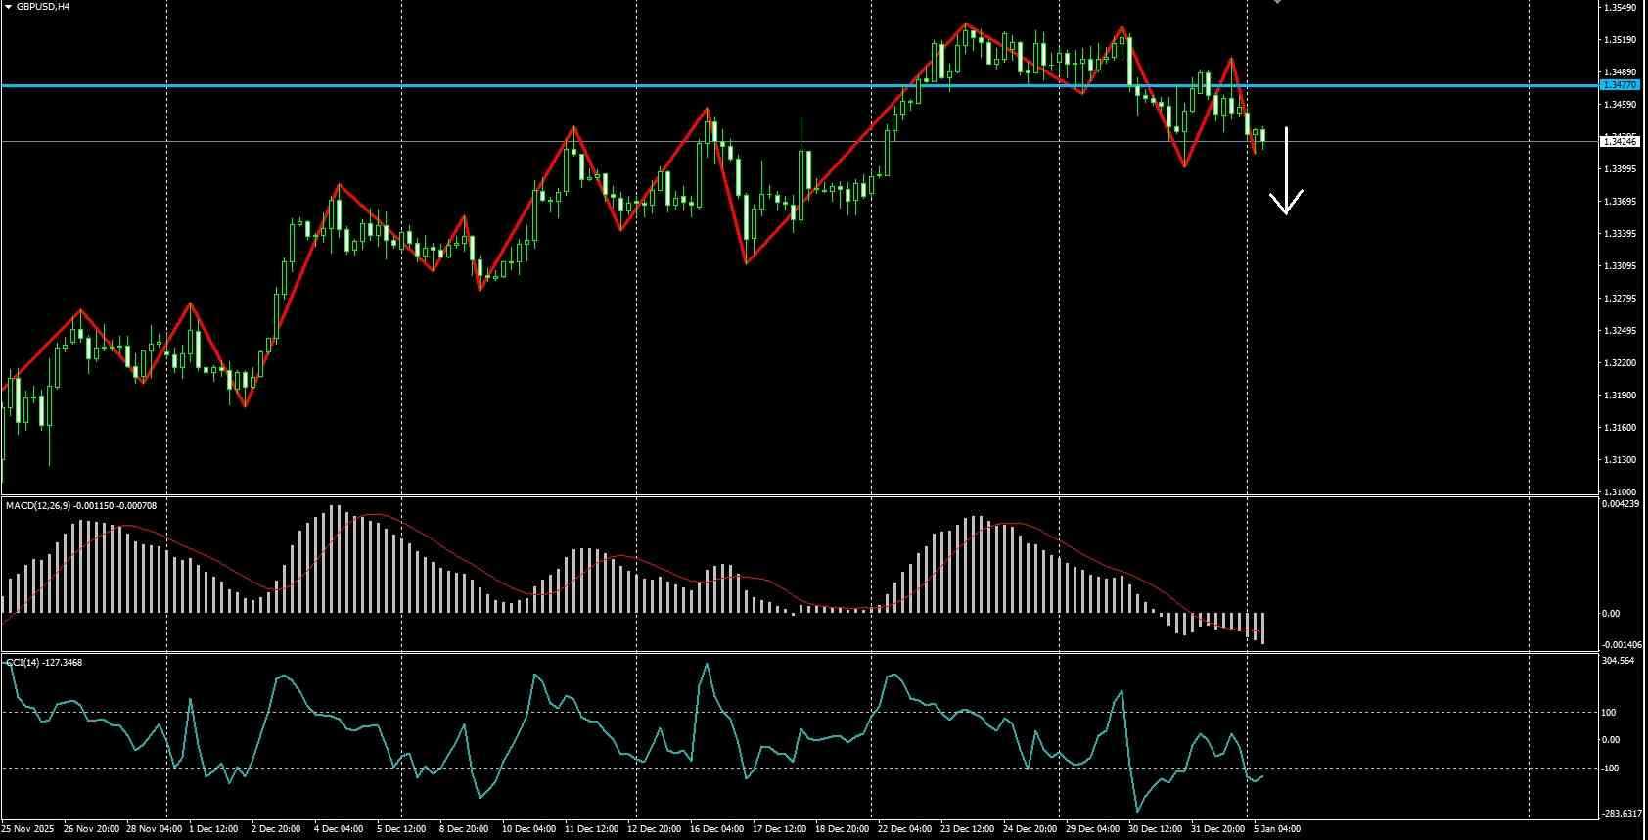Screen dimensions: 1648x840
Task: Click the 25 Nov 2025 date label
Action: 28,829
